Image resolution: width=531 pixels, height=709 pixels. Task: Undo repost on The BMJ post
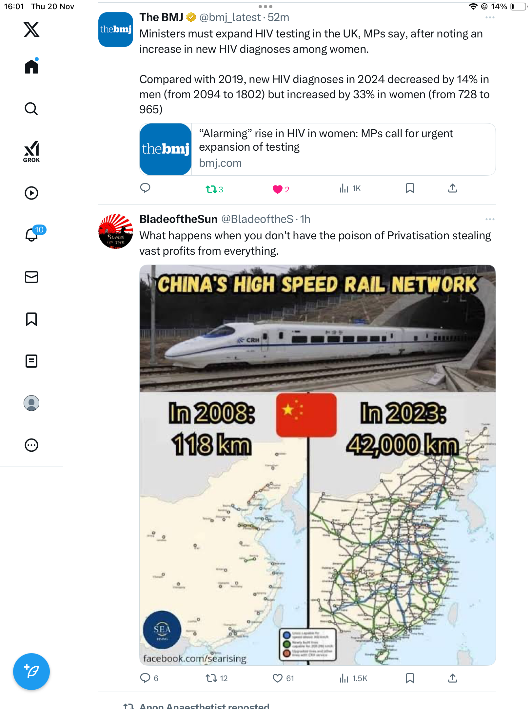214,189
